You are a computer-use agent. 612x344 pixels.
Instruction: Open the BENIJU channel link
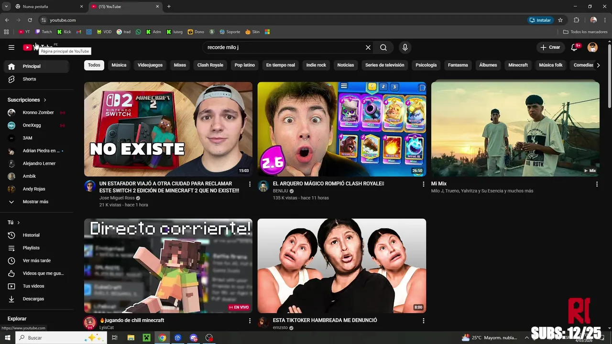point(281,191)
